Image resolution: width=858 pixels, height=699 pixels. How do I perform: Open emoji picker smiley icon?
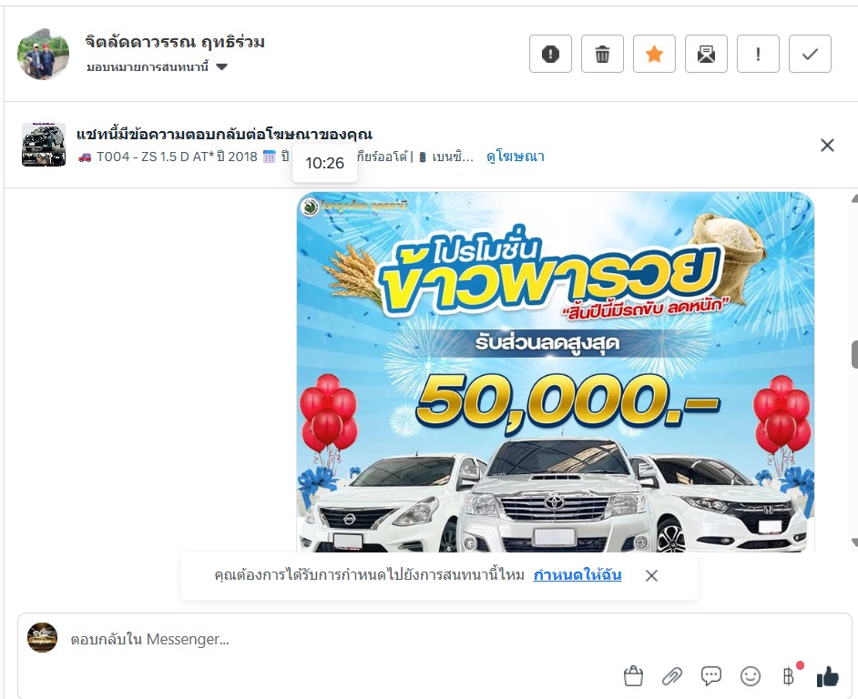pyautogui.click(x=751, y=676)
